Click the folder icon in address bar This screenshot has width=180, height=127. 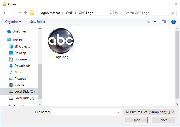[x=32, y=13]
